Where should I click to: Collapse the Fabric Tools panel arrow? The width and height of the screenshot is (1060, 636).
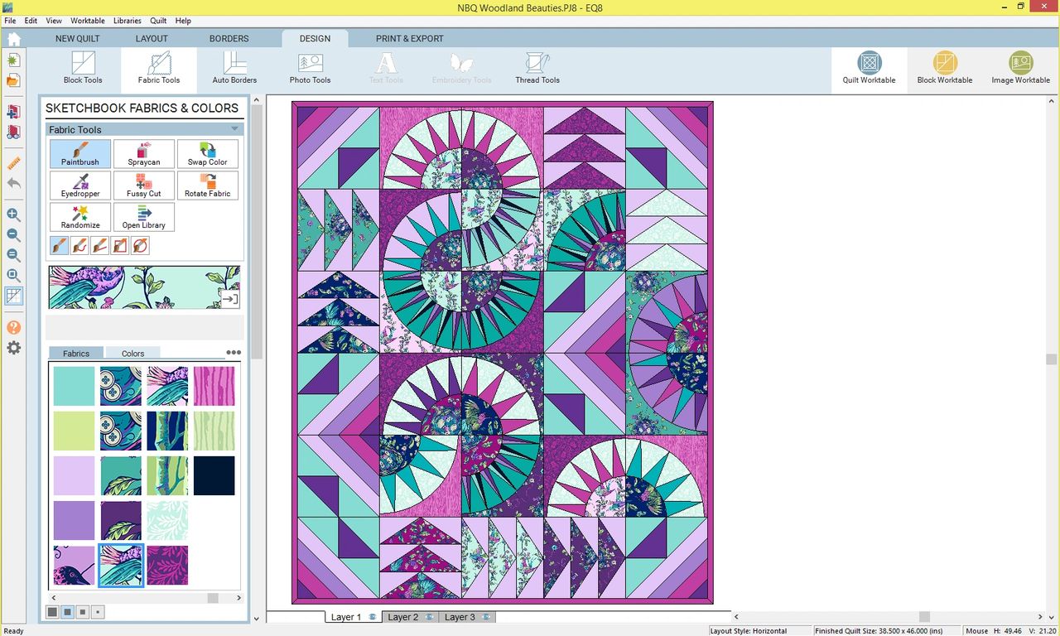coord(234,129)
